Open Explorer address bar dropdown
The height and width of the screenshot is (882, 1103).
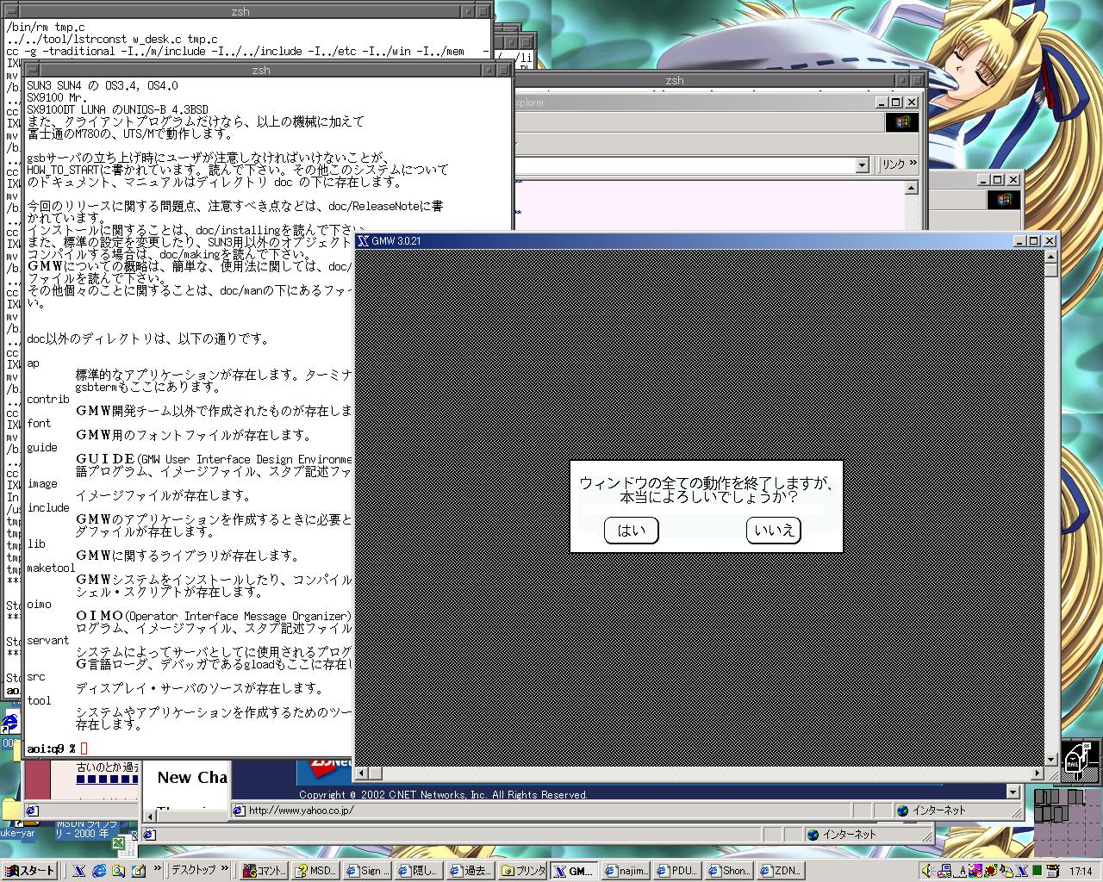(862, 165)
